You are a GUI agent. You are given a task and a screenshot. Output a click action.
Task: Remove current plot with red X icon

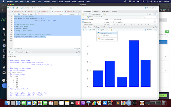click(108, 30)
